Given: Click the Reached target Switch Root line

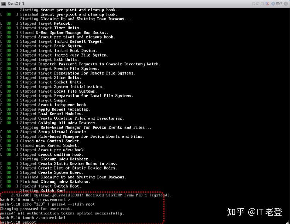Looking at the screenshot, I should coord(50,186).
